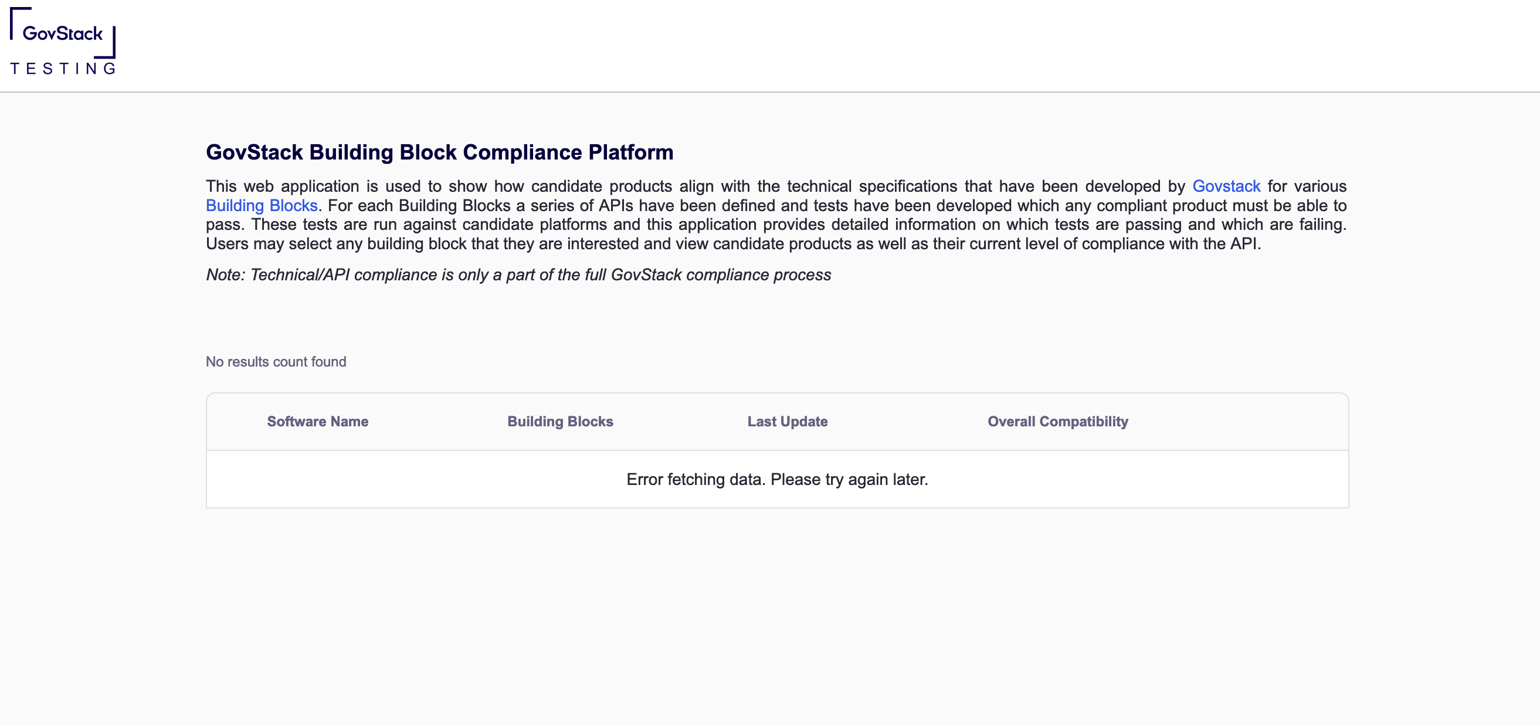Image resolution: width=1540 pixels, height=726 pixels.
Task: Click the 'Error fetching data' message row
Action: 776,479
